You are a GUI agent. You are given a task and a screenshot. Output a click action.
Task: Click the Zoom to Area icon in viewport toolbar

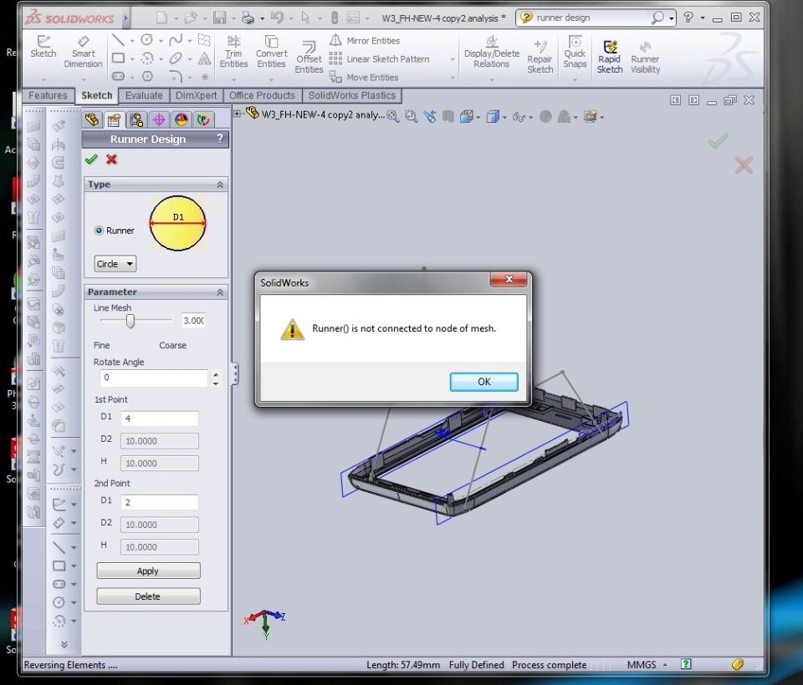[411, 117]
